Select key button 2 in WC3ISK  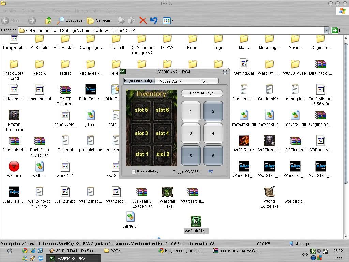click(213, 111)
